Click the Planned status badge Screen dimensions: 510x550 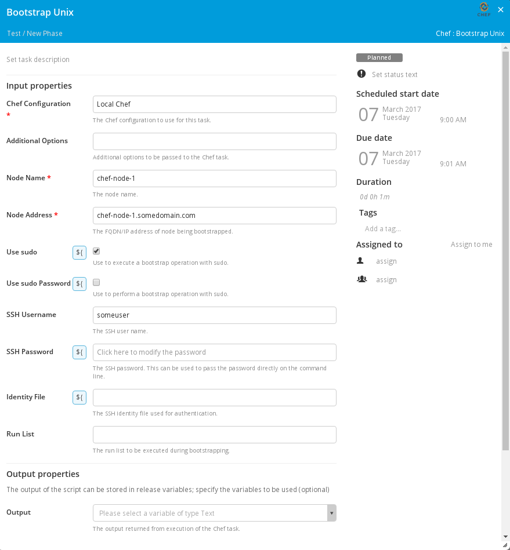379,57
